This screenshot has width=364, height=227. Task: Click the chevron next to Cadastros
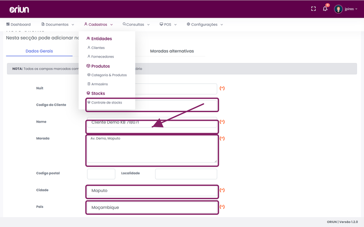pos(111,25)
